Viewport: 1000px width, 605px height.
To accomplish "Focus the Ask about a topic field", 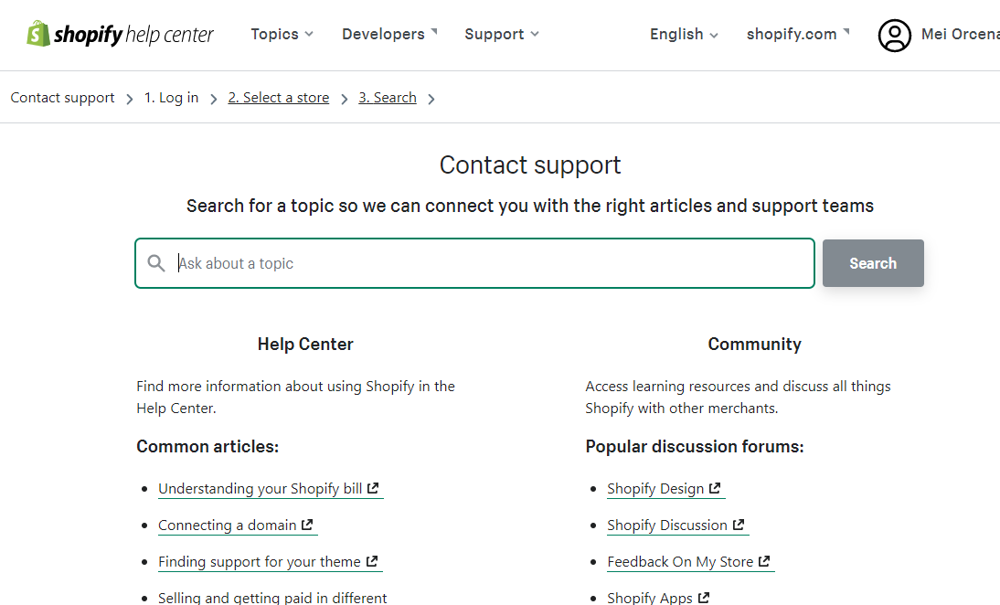I will tap(474, 262).
